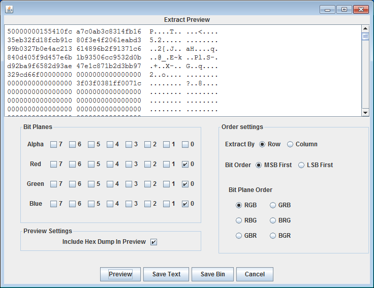This screenshot has height=288, width=374.
Task: Check Green bit plane 1
Action: coord(167,184)
